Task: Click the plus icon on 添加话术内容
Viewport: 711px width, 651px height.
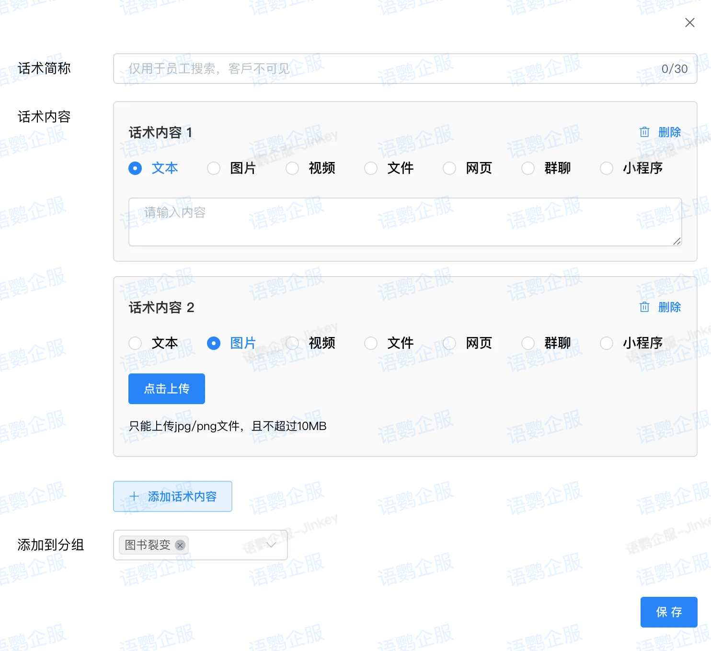Action: coord(135,497)
